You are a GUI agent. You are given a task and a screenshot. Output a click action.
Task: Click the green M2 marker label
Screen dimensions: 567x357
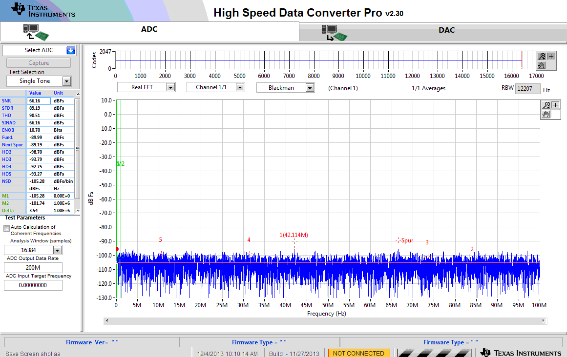121,164
